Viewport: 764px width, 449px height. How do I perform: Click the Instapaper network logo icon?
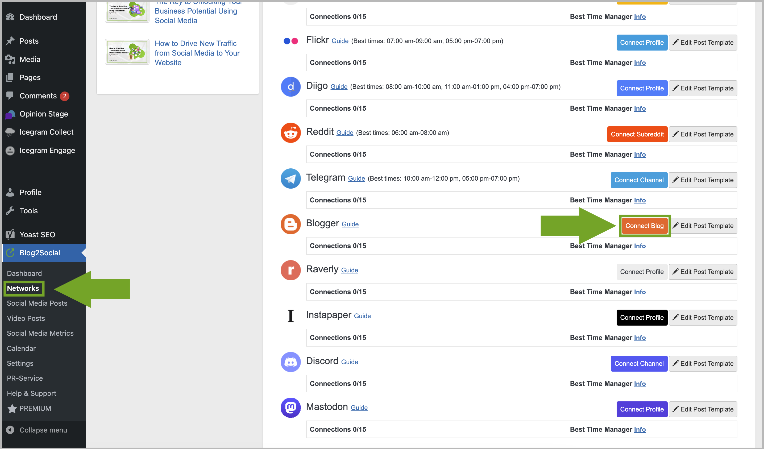pyautogui.click(x=290, y=316)
